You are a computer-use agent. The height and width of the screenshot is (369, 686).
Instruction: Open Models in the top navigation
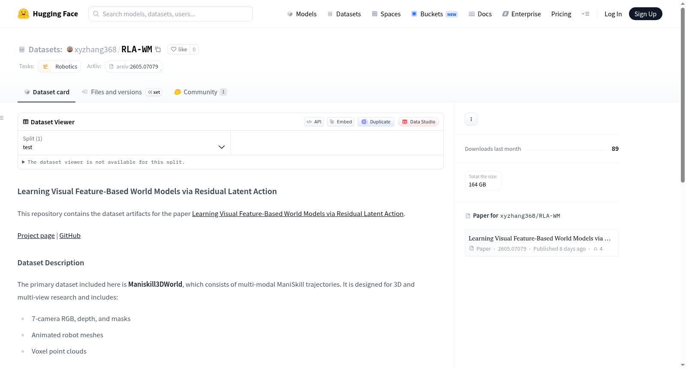click(x=302, y=14)
